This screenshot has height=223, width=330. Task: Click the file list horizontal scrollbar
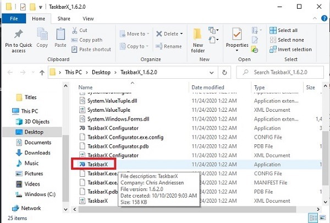pyautogui.click(x=188, y=209)
